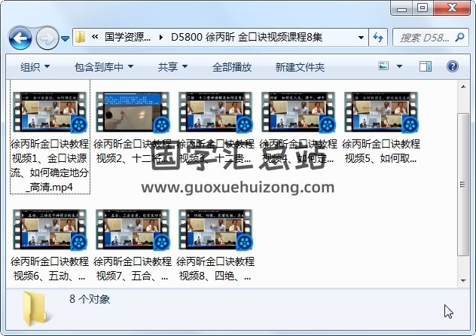This screenshot has height=336, width=476.
Task: Open the address bar history dropdown
Action: [x=361, y=38]
